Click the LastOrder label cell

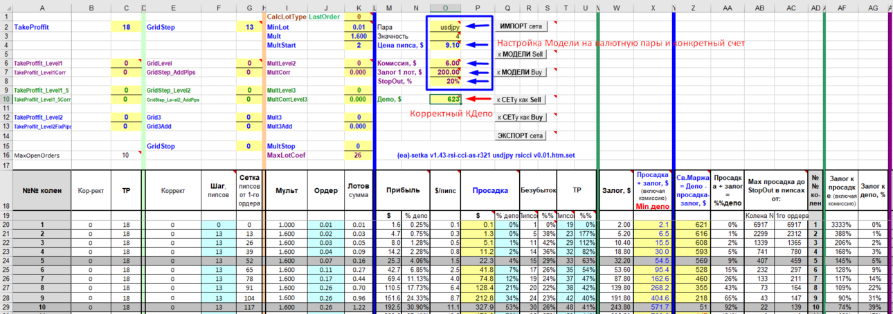(x=325, y=17)
